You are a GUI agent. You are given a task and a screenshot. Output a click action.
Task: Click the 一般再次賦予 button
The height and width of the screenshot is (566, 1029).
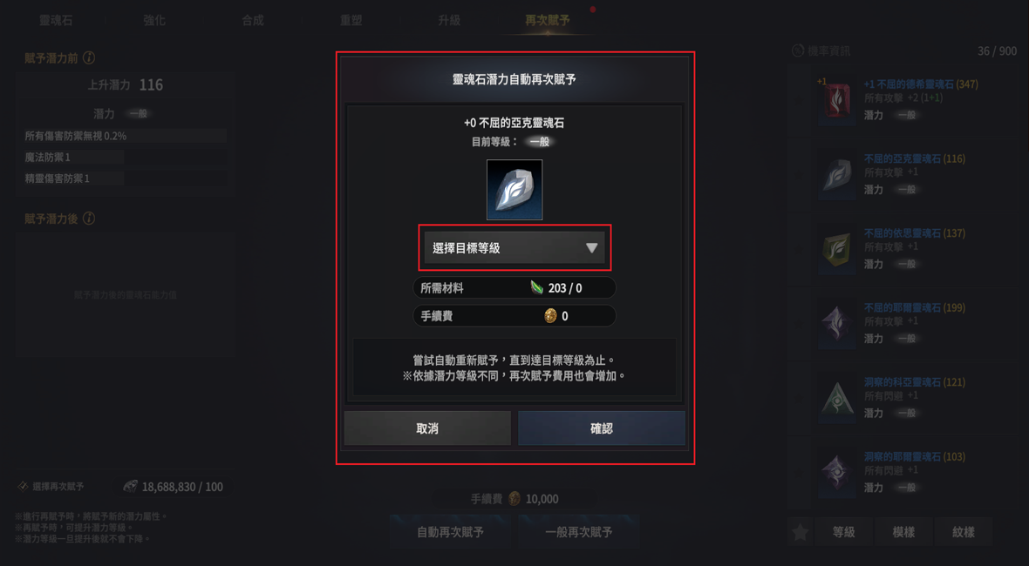[x=579, y=532]
